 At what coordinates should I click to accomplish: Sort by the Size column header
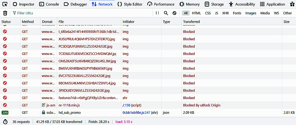(289, 22)
